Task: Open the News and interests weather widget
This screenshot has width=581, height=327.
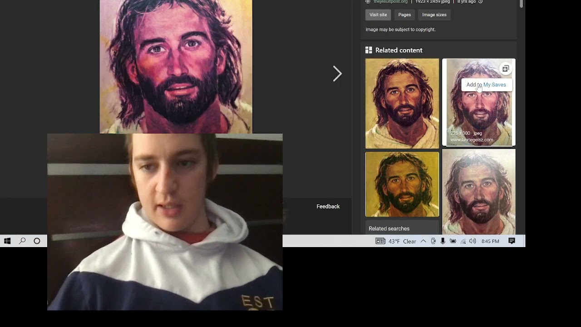Action: click(x=396, y=241)
